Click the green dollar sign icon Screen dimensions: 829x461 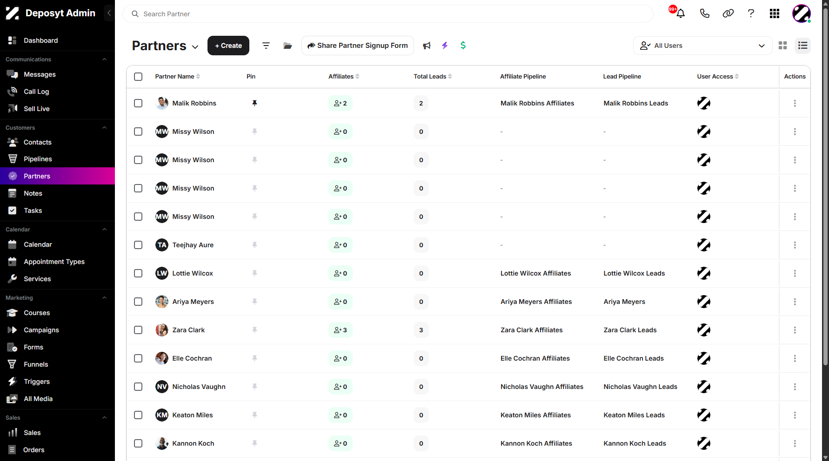[x=463, y=45]
